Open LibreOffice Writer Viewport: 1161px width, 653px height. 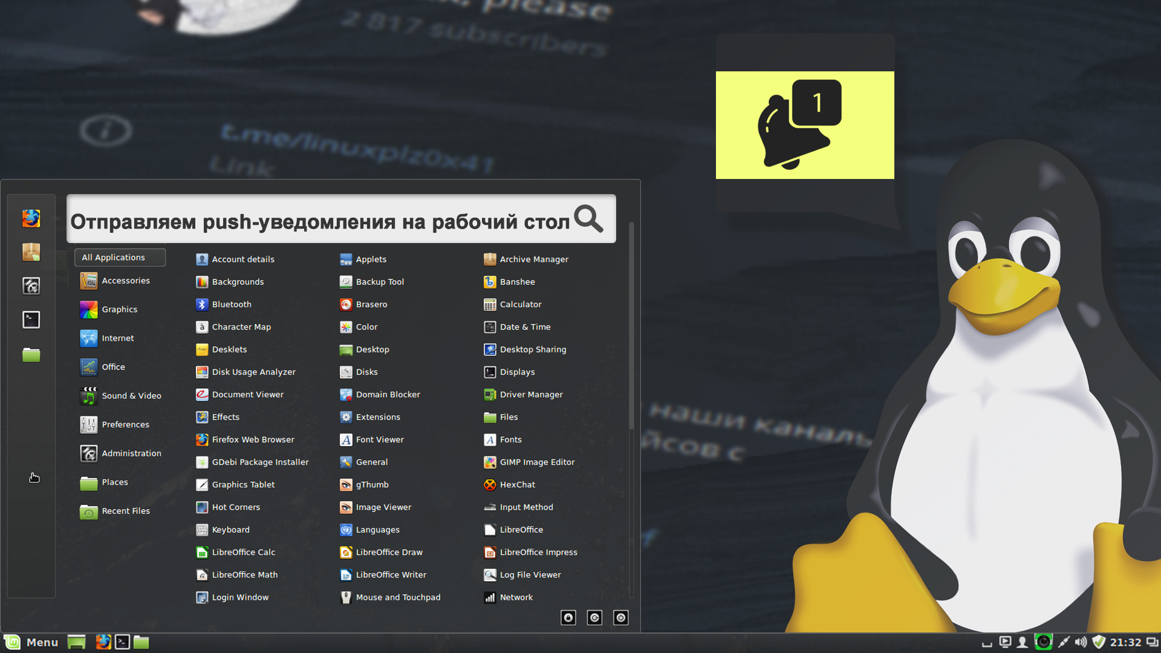391,574
